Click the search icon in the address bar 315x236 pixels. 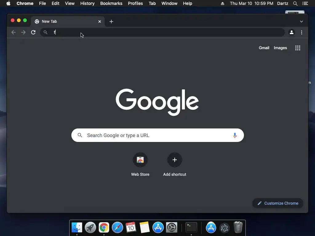[46, 32]
